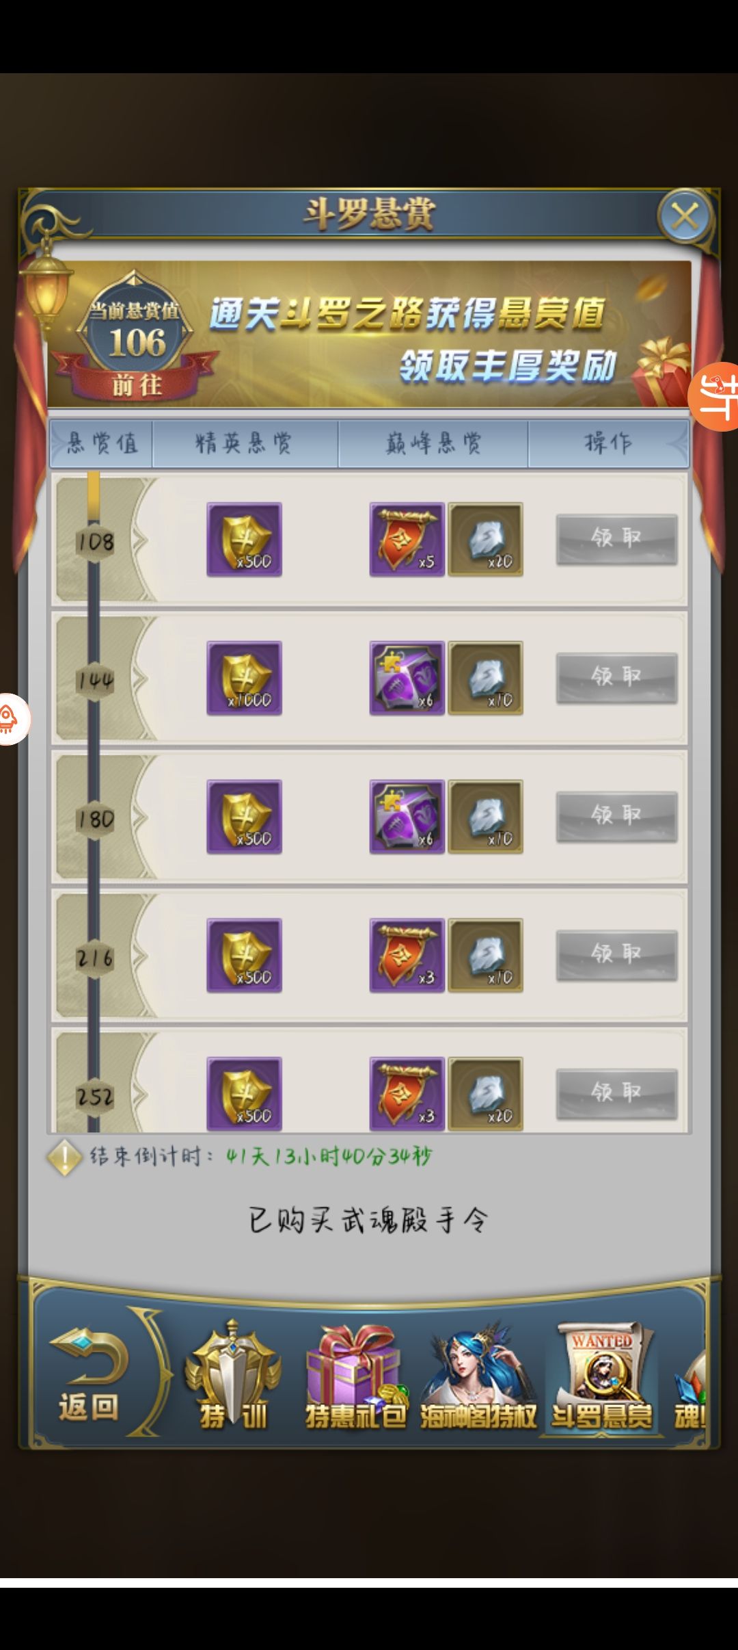Switch to the partially visible 魂 tab
738x1650 pixels.
(x=689, y=1389)
